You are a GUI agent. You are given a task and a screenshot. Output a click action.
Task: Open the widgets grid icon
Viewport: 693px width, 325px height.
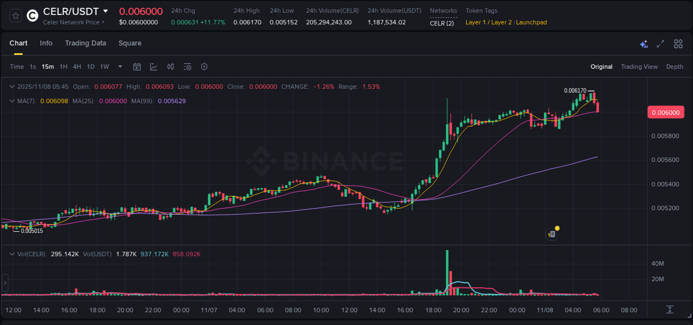pos(678,44)
